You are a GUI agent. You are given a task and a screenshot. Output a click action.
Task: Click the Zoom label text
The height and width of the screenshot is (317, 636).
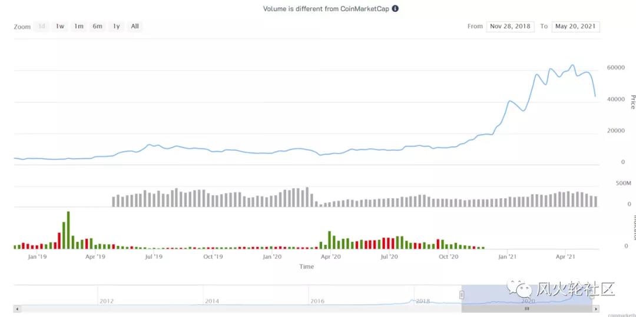pyautogui.click(x=22, y=26)
